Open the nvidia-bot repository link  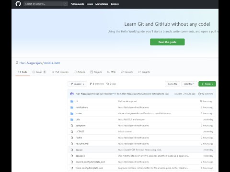pos(52,63)
